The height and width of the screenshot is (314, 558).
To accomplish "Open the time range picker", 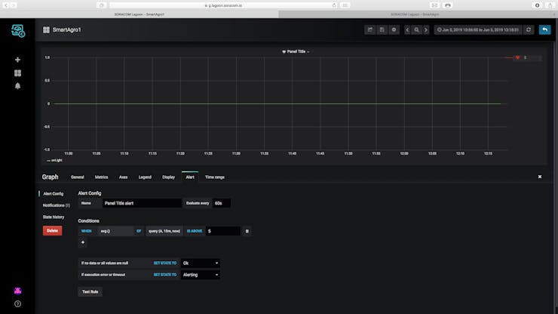I will 478,30.
